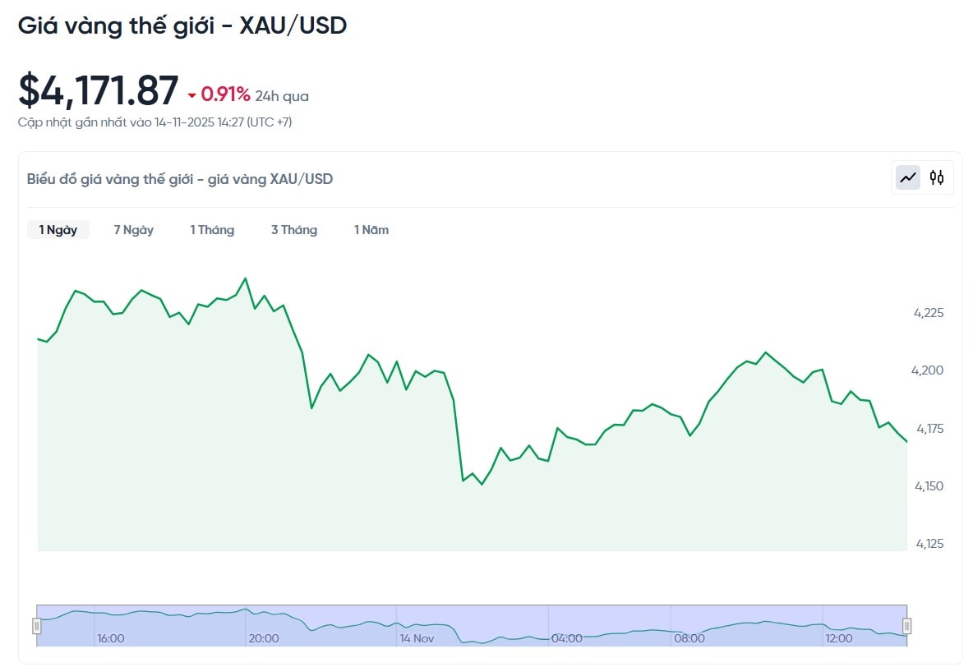
Task: Click inside the mini-map navigator strip
Action: click(x=468, y=624)
